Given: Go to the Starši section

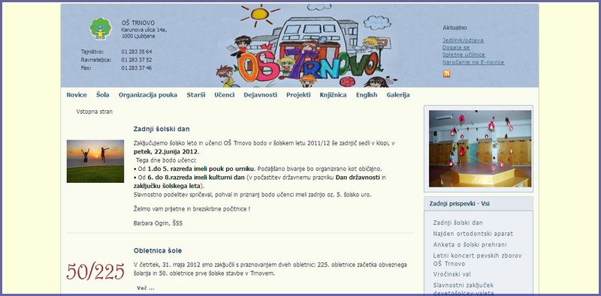Looking at the screenshot, I should point(196,95).
